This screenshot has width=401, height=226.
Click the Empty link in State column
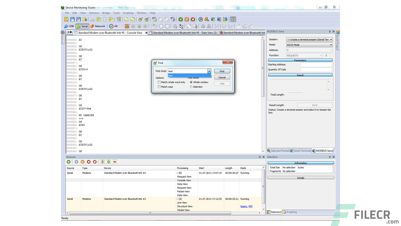(x=244, y=207)
